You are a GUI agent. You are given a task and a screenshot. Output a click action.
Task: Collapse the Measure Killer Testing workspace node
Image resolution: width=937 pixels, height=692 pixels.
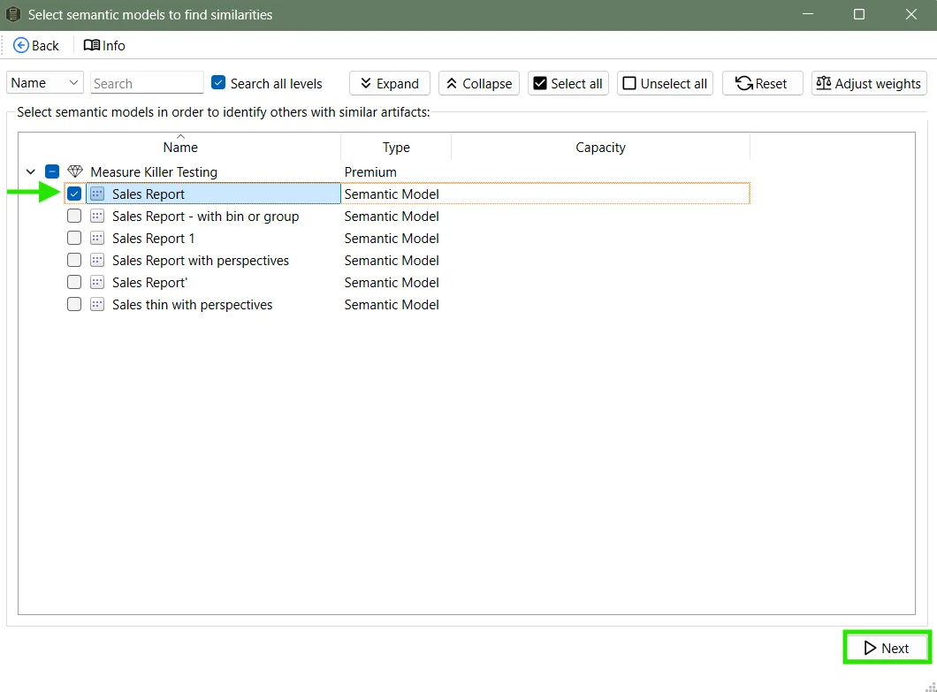click(31, 172)
